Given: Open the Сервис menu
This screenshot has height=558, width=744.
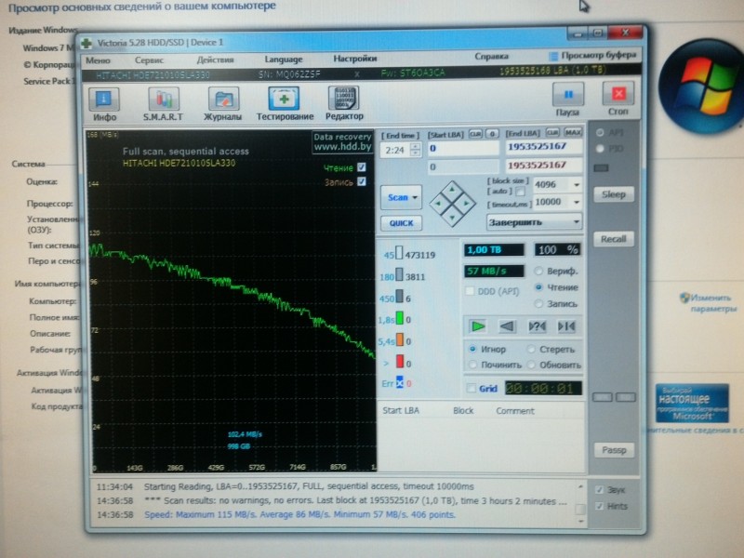Looking at the screenshot, I should [x=149, y=60].
